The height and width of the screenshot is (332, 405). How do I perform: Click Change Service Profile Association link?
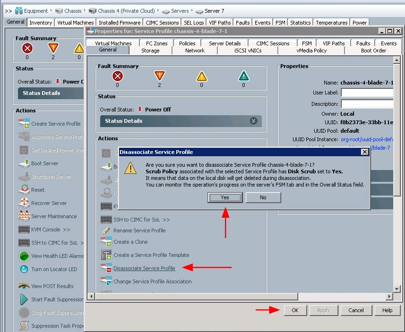(152, 281)
